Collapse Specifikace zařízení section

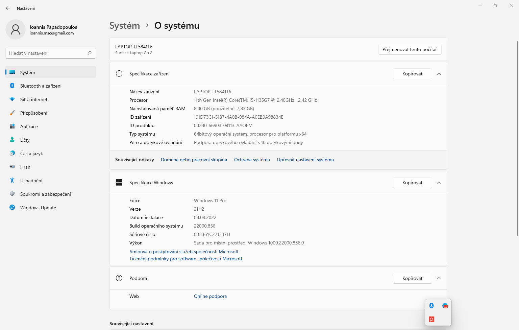point(439,74)
